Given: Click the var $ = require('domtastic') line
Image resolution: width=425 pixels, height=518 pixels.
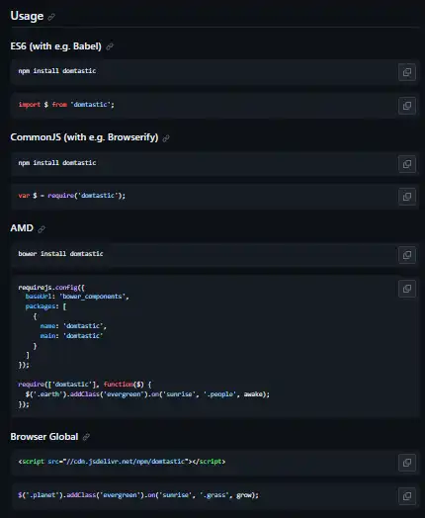Looking at the screenshot, I should (72, 196).
